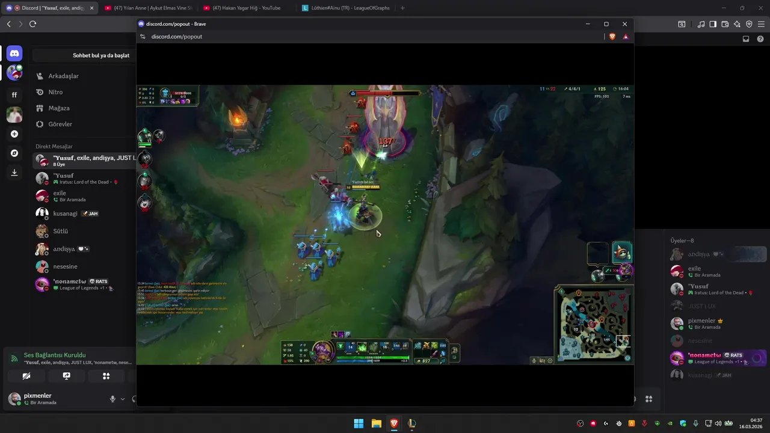Image resolution: width=770 pixels, height=433 pixels.
Task: Open activities icon below members list
Action: click(649, 399)
